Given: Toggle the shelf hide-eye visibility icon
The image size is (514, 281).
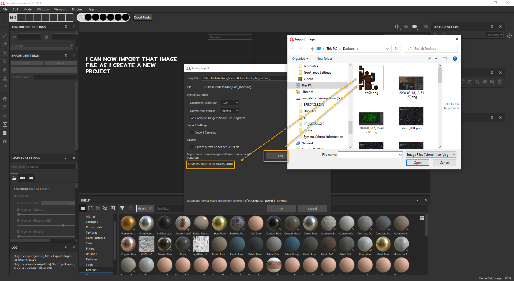Looking at the screenshot, I should 105,208.
